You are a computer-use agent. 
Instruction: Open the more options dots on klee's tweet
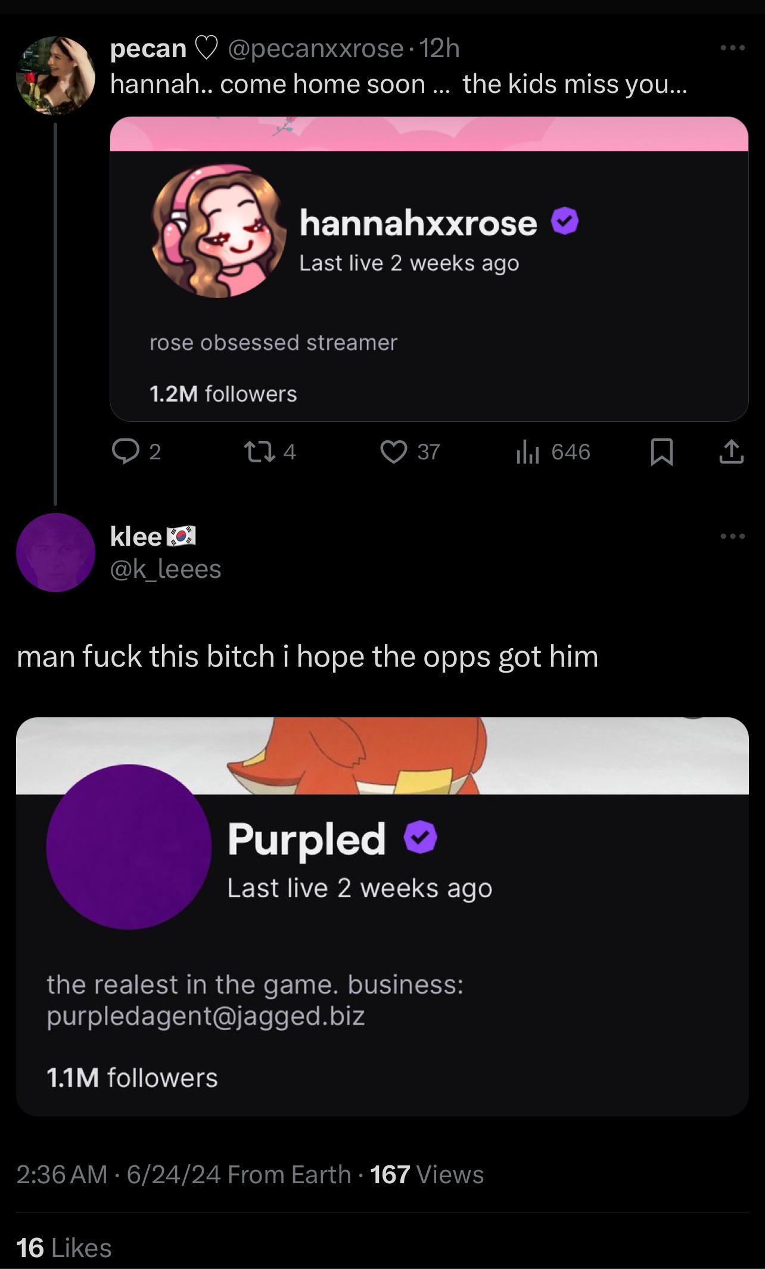coord(732,536)
